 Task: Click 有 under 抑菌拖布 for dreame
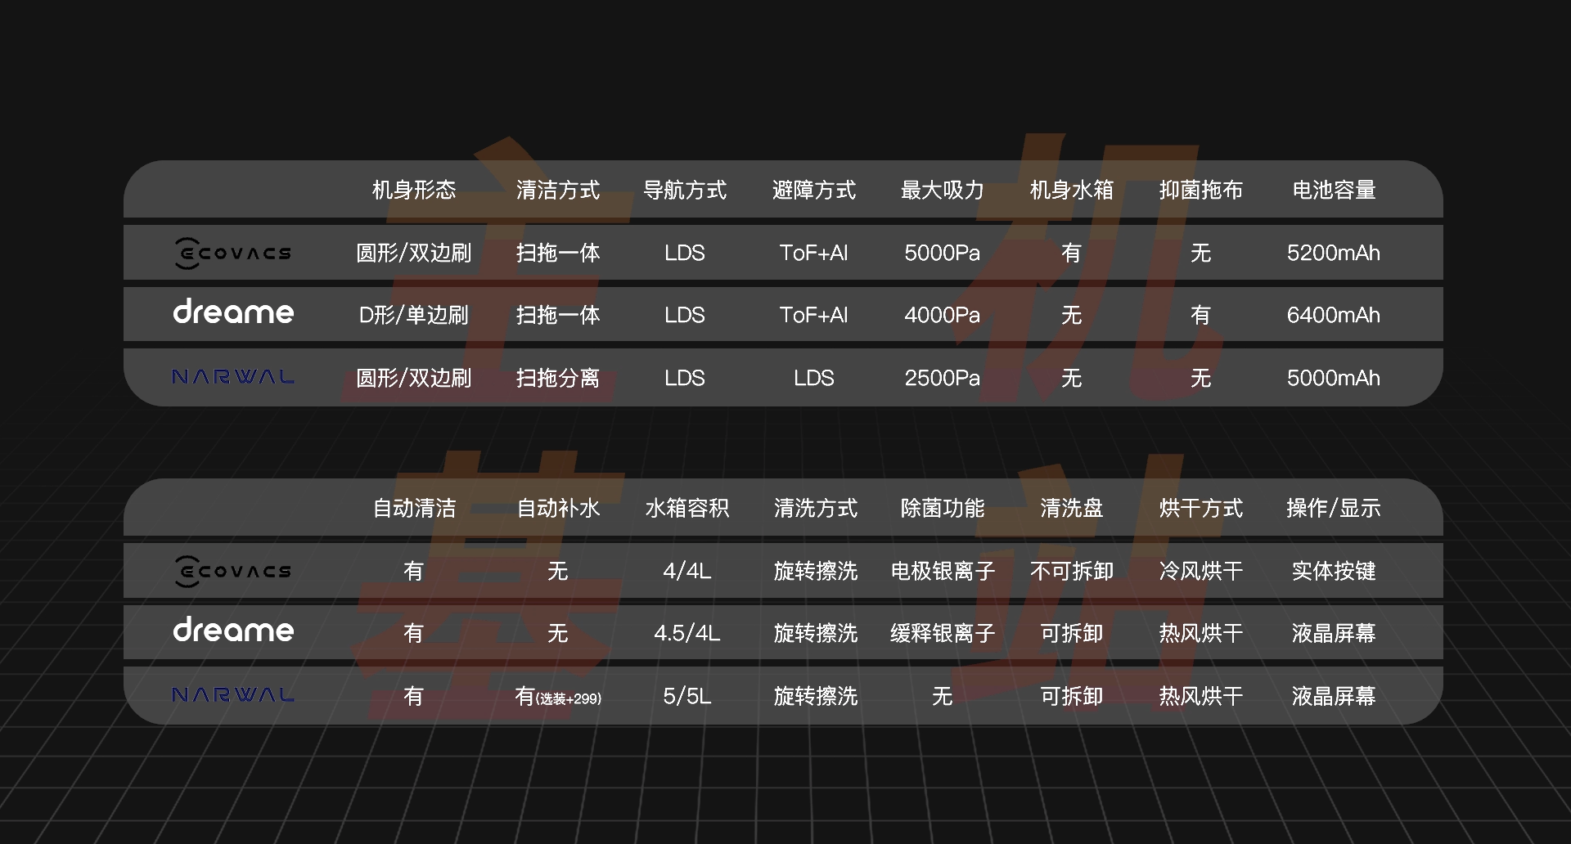[x=1201, y=316]
